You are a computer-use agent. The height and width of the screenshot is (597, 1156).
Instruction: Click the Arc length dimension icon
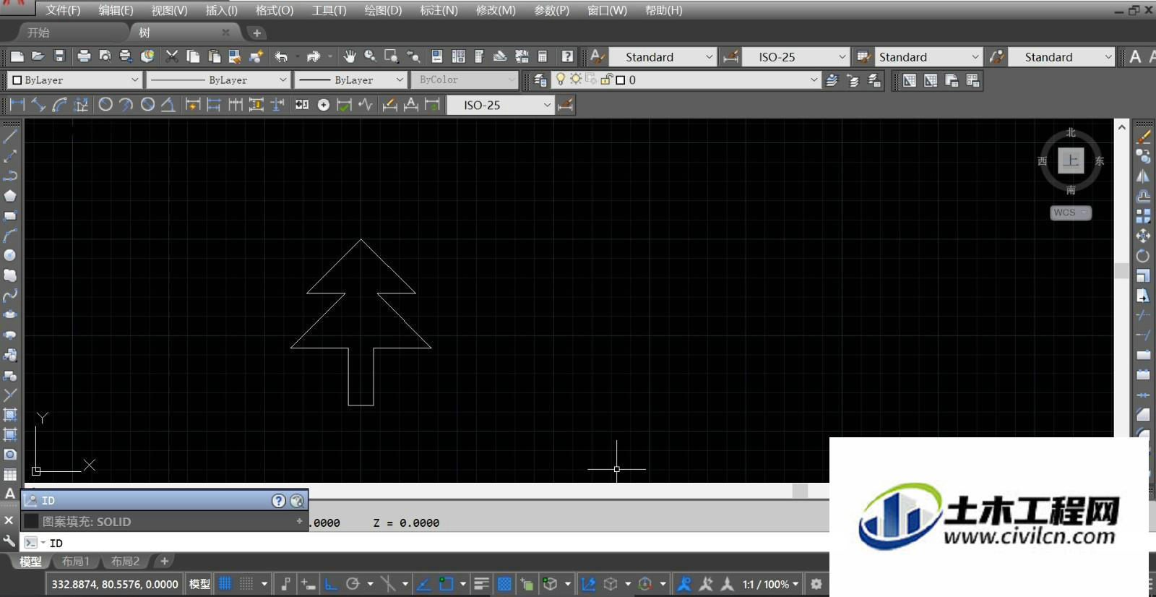pos(60,105)
